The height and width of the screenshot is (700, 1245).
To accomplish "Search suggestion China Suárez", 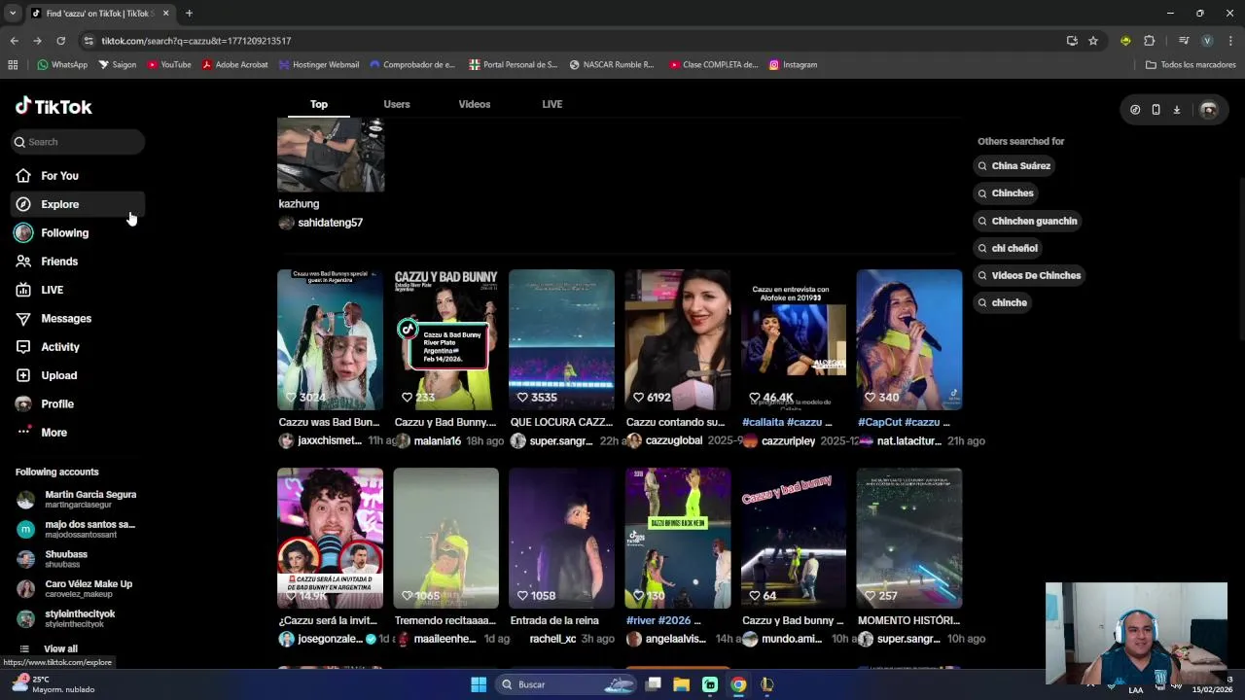I will point(1014,166).
